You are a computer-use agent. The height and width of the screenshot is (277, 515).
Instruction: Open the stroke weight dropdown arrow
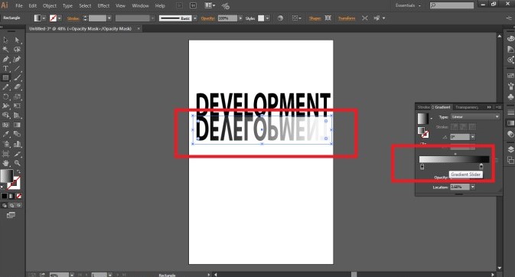coord(109,18)
